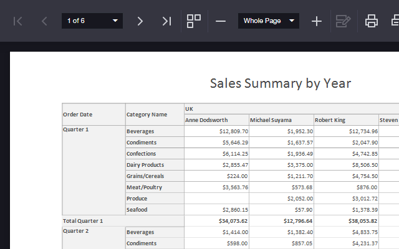399x249 pixels.
Task: Open the page number dropdown
Action: (115, 21)
